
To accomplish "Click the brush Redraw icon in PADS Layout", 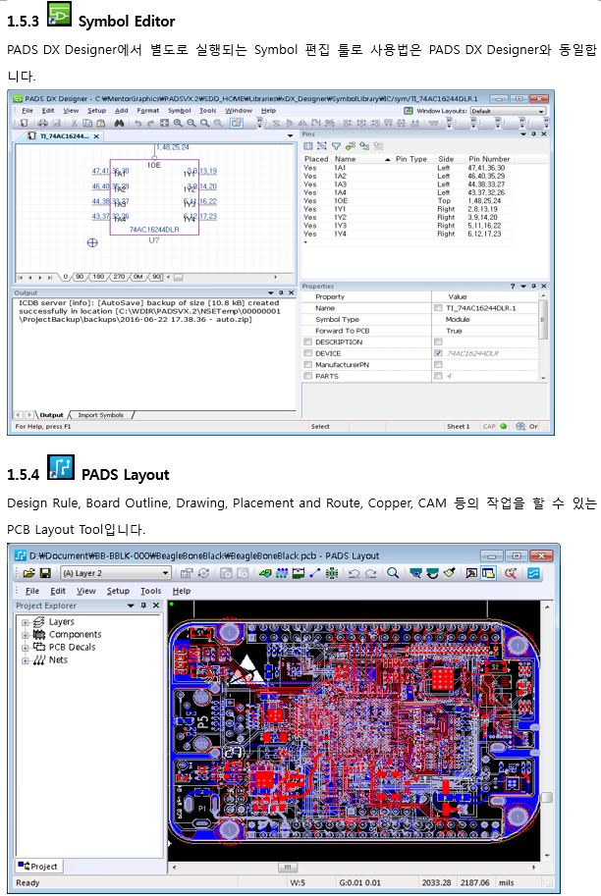I will click(x=449, y=573).
